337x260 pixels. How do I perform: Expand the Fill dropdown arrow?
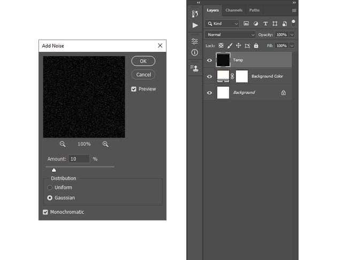pos(292,46)
